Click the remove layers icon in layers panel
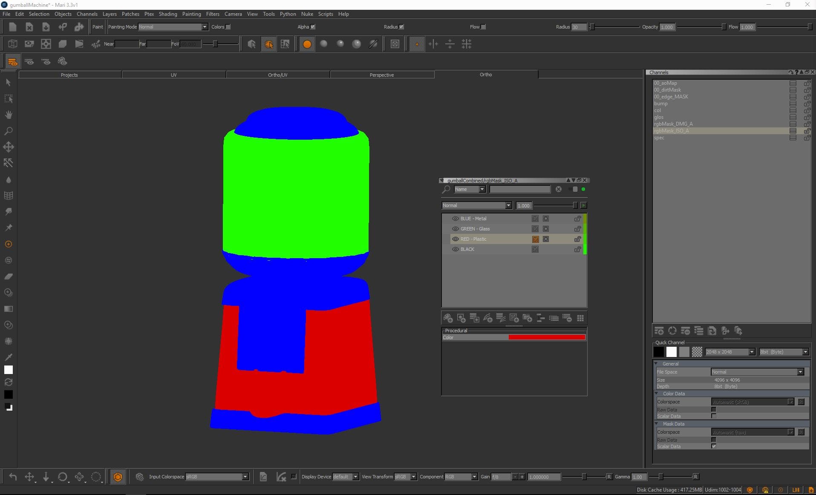The image size is (816, 495). pyautogui.click(x=567, y=318)
